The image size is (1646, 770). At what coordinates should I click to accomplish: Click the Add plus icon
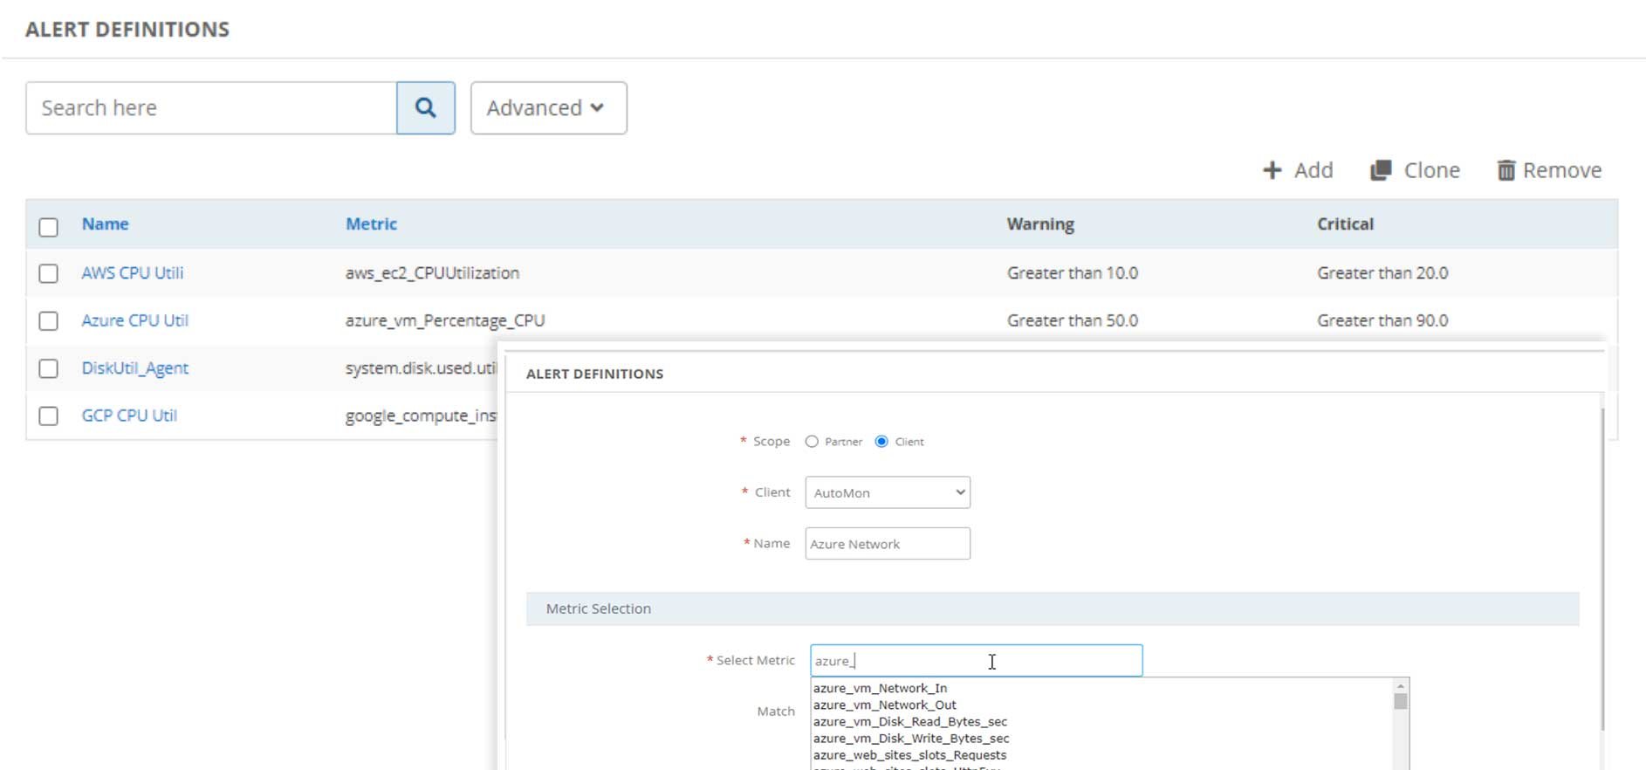(x=1272, y=170)
